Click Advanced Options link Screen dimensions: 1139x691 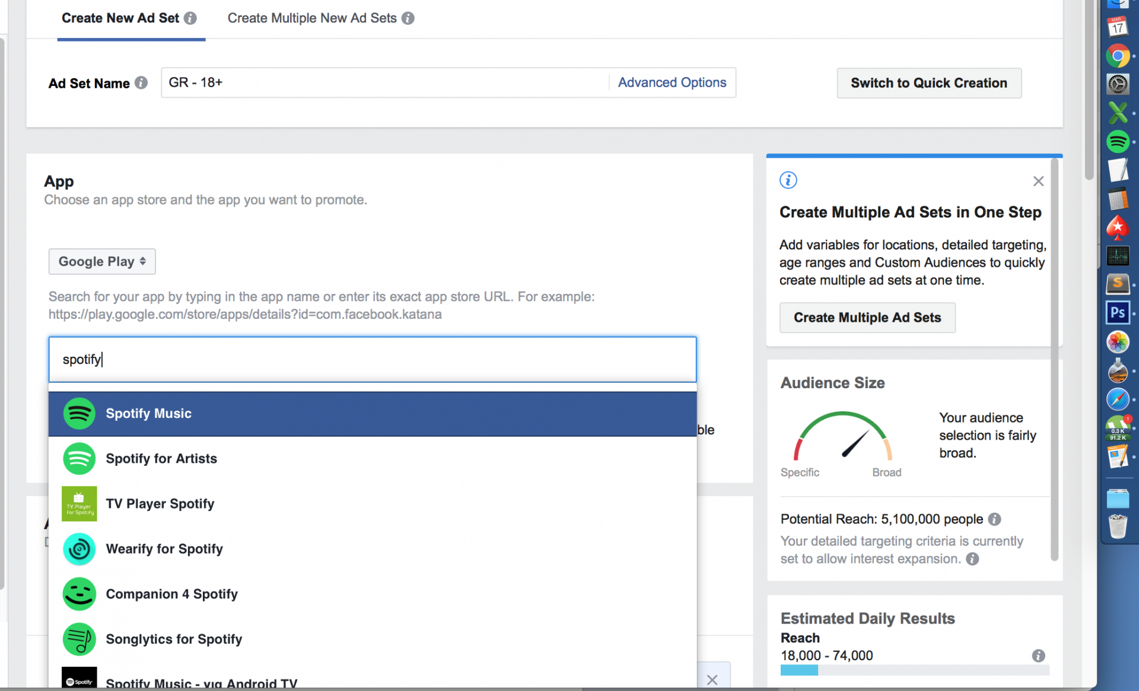pos(672,82)
